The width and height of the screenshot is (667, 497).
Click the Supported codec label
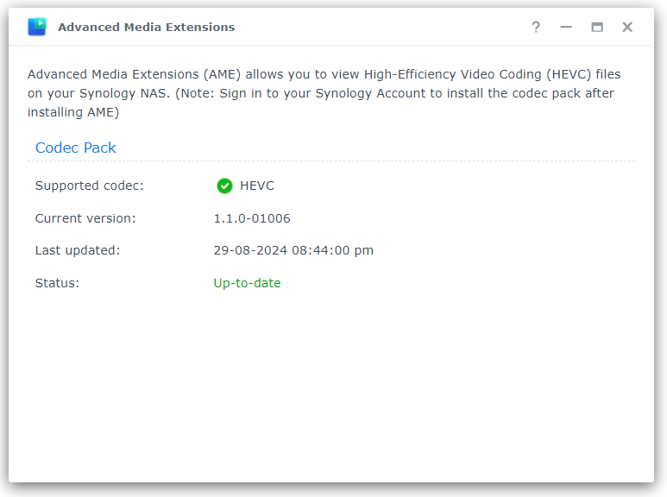click(90, 186)
